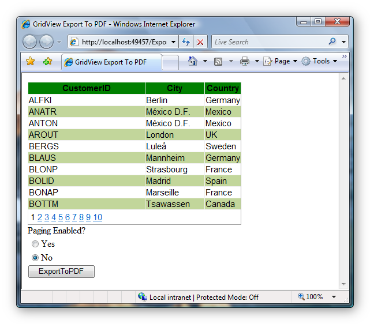Screen dimensions: 370x324
Task: Click the Add to Favorites icon
Action: 47,62
